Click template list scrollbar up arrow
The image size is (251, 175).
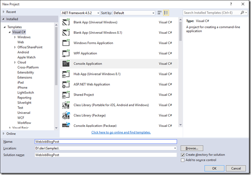click(x=180, y=20)
